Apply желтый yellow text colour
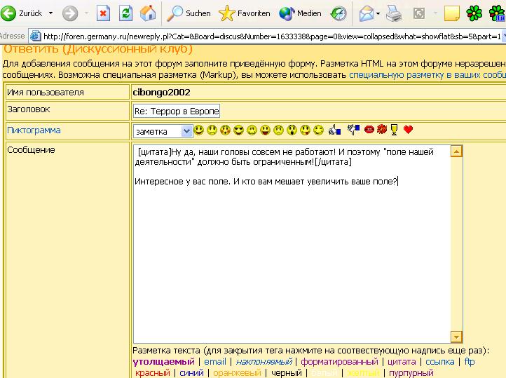The height and width of the screenshot is (378, 506). pyautogui.click(x=363, y=373)
